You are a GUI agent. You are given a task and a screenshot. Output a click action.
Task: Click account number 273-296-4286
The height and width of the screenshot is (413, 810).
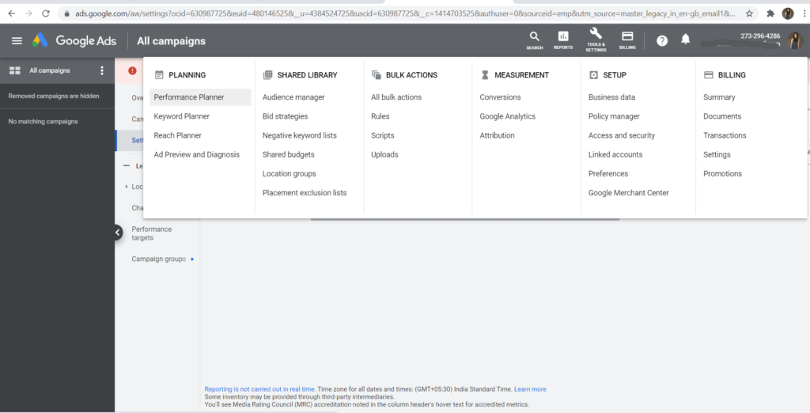(x=760, y=36)
